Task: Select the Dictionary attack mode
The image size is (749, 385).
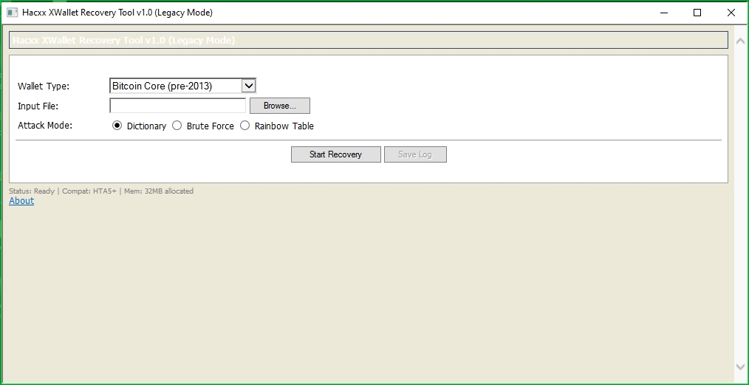Action: click(x=117, y=126)
